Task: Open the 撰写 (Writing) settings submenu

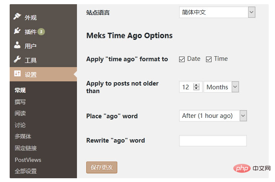Action: [20, 102]
